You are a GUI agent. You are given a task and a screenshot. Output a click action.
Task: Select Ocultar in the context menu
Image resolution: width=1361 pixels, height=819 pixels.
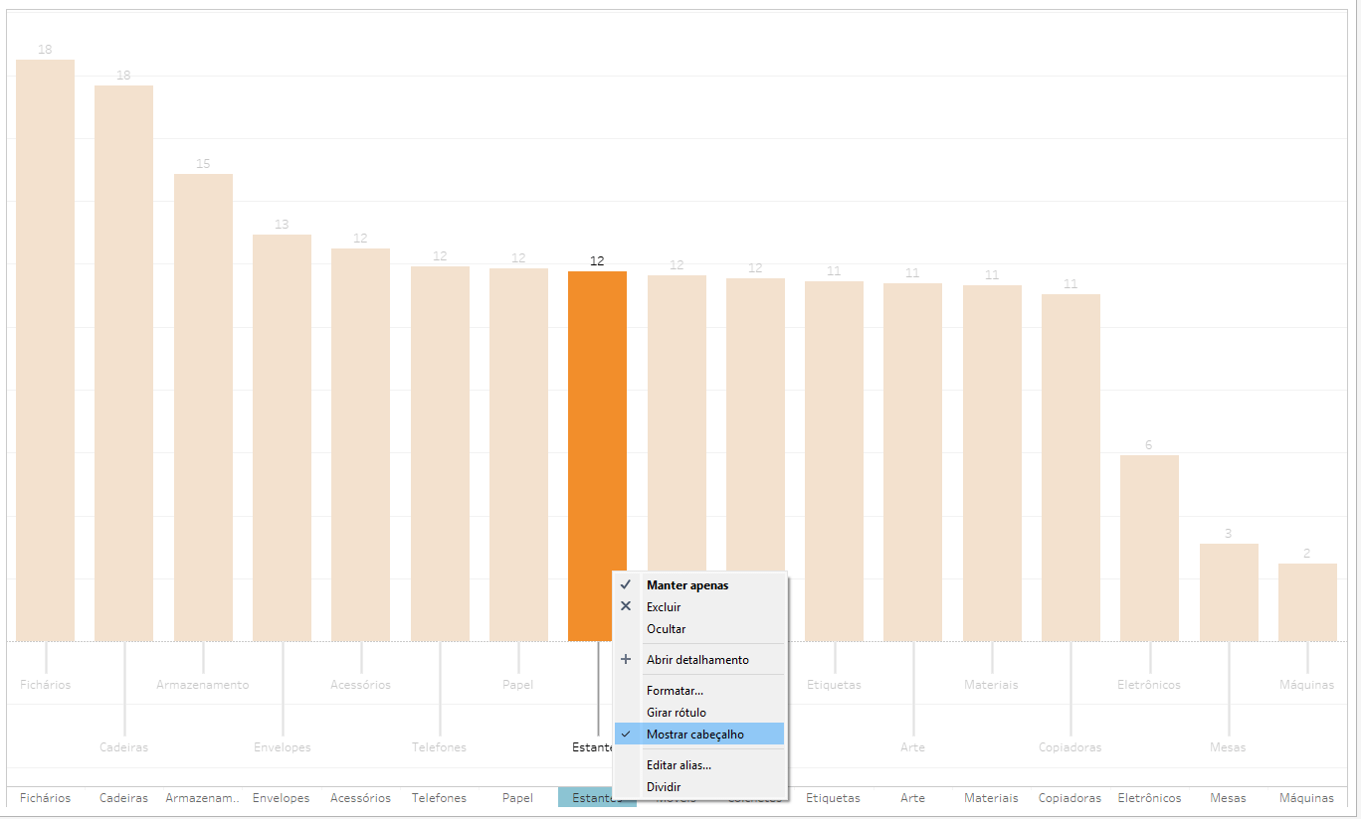coord(666,629)
